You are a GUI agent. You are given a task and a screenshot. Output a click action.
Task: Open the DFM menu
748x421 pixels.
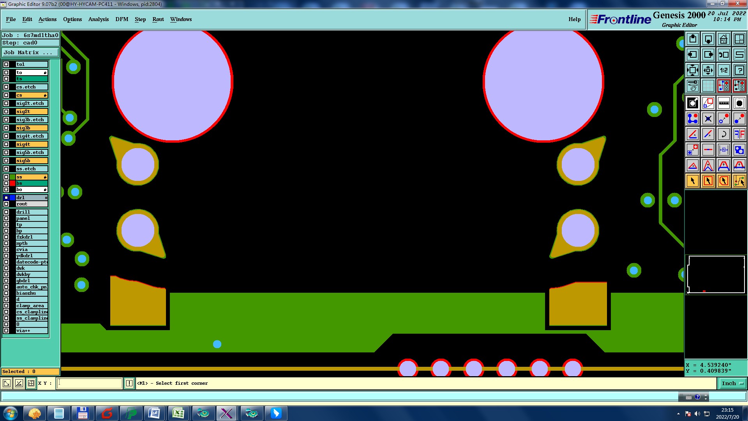click(122, 19)
